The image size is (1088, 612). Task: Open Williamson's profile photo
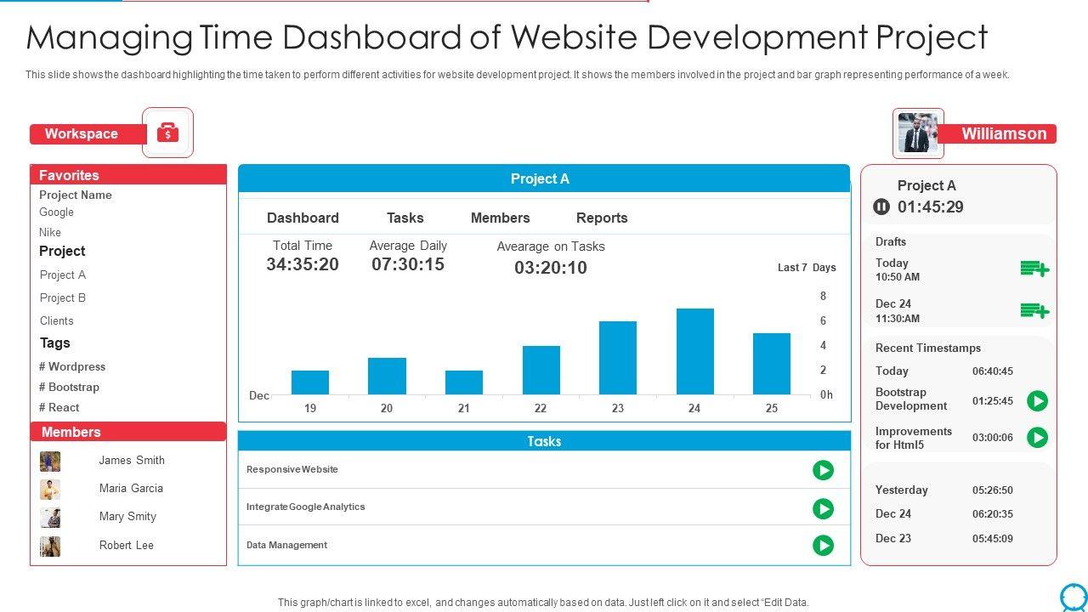click(918, 133)
